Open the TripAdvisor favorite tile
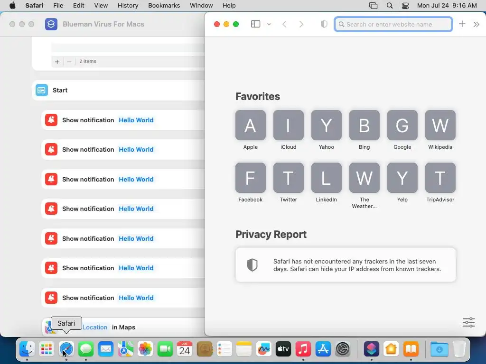The image size is (486, 364). click(440, 178)
